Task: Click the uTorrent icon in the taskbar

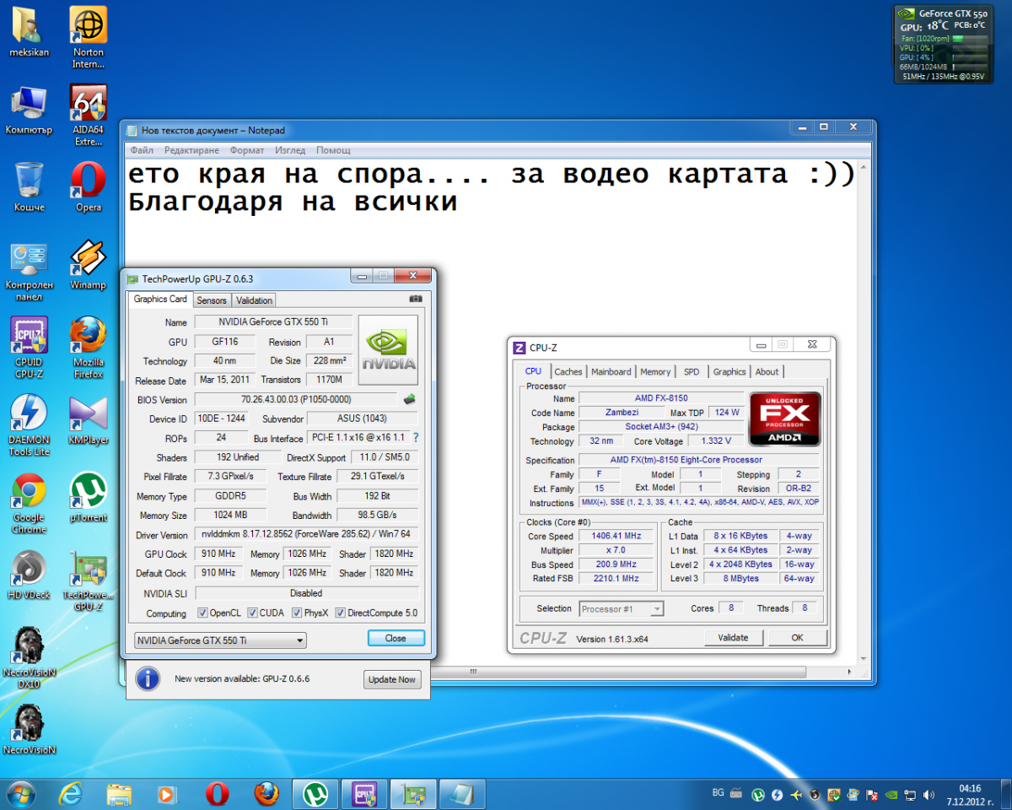Action: 315,794
